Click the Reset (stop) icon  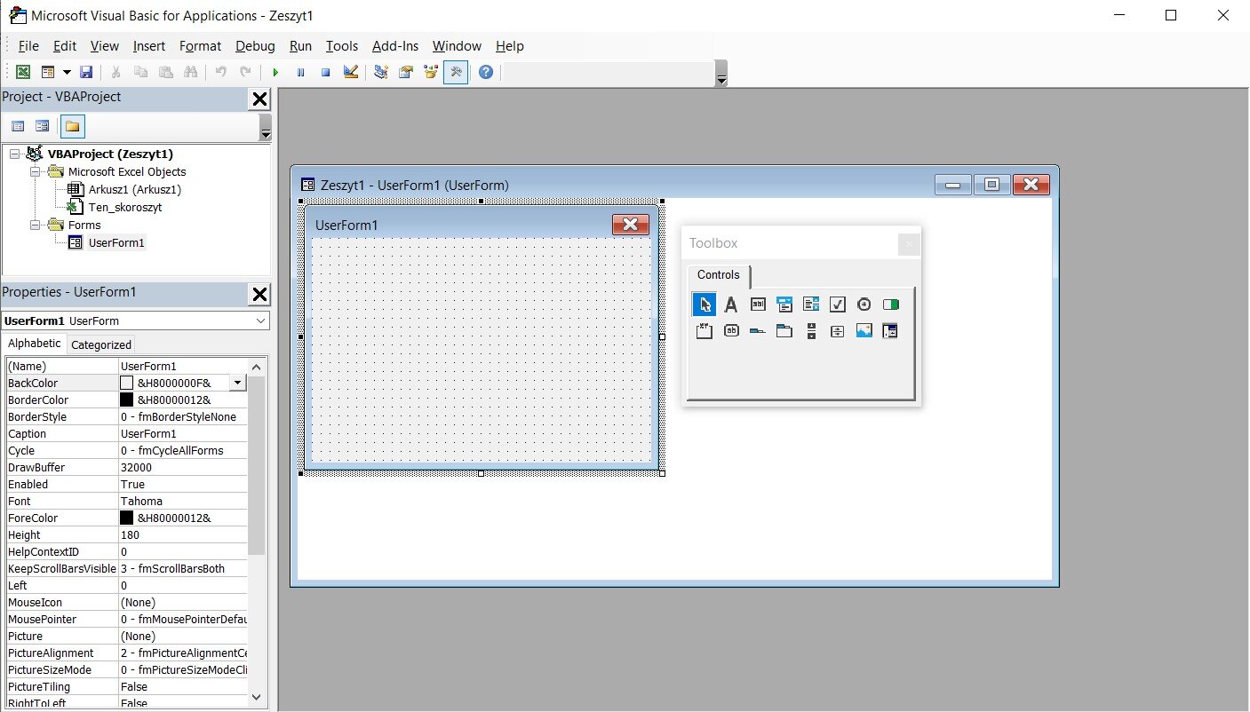(325, 72)
